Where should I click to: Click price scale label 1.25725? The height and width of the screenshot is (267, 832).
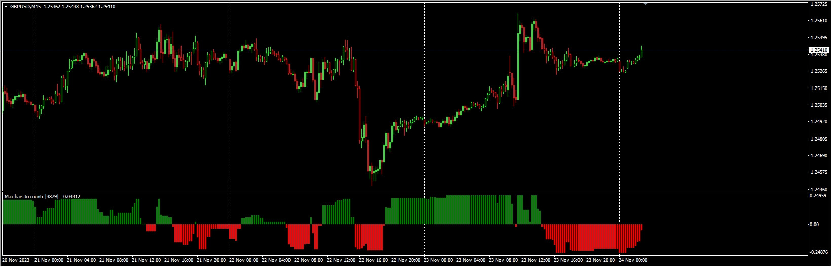coord(819,4)
